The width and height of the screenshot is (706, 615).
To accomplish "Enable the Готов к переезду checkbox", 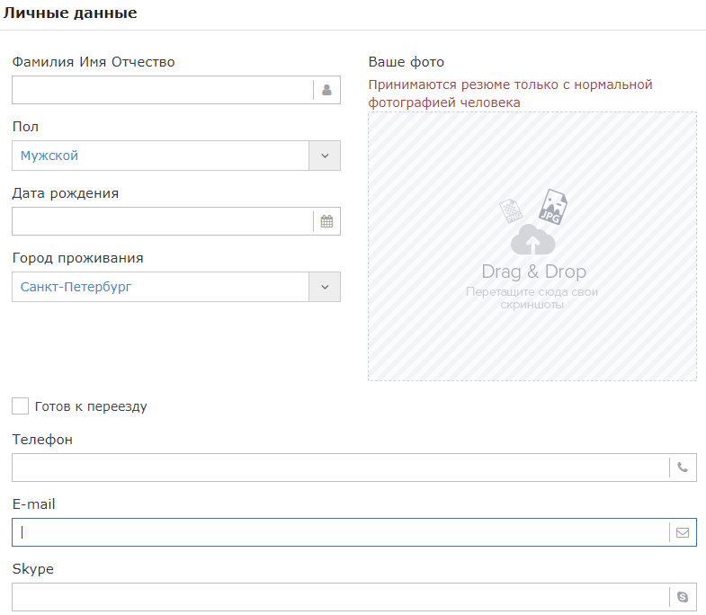I will pos(21,406).
